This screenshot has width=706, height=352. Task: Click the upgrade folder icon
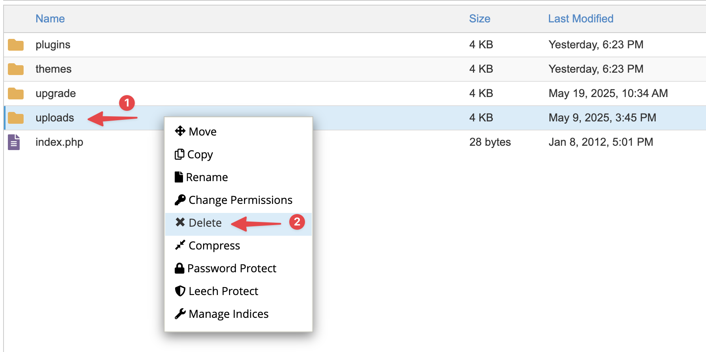(x=16, y=93)
